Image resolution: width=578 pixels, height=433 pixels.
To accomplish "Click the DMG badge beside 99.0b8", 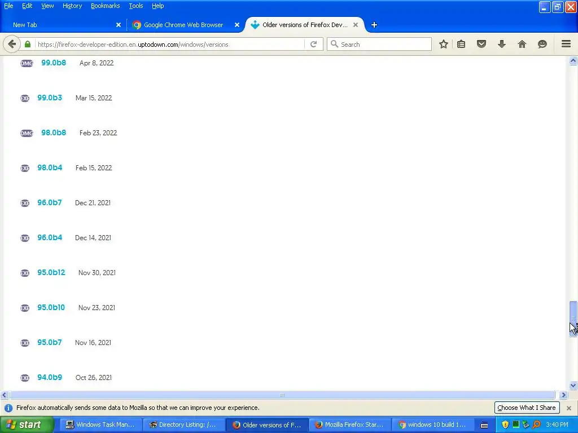I will click(x=27, y=63).
